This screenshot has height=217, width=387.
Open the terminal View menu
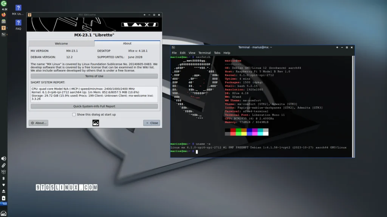192,53
